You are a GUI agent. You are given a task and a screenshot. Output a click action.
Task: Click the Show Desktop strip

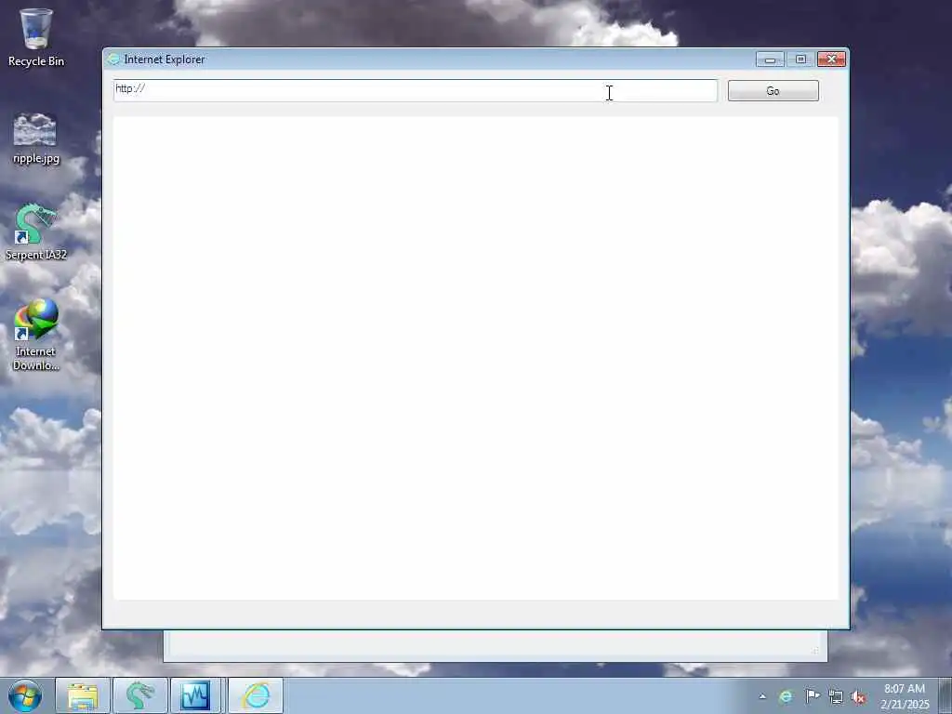pyautogui.click(x=945, y=695)
